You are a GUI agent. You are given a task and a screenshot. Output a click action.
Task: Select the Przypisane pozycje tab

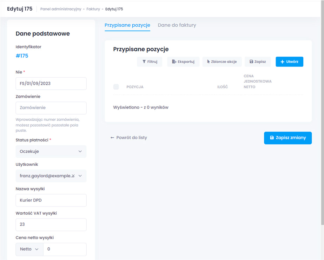click(x=127, y=25)
